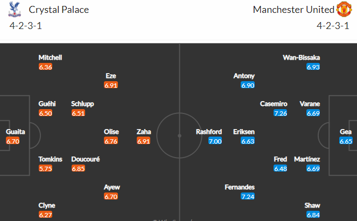Select player Olise
Viewport: 357px width, 221px height.
pyautogui.click(x=111, y=132)
